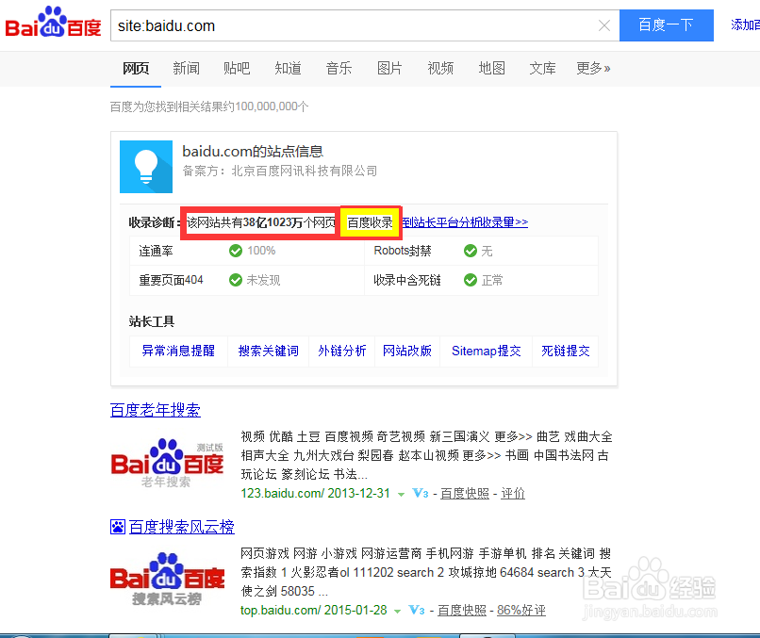Click the 百度收录 text
The image size is (760, 638).
coord(370,222)
